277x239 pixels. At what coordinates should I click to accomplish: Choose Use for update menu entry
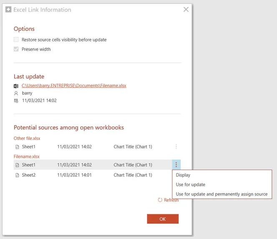(x=190, y=185)
